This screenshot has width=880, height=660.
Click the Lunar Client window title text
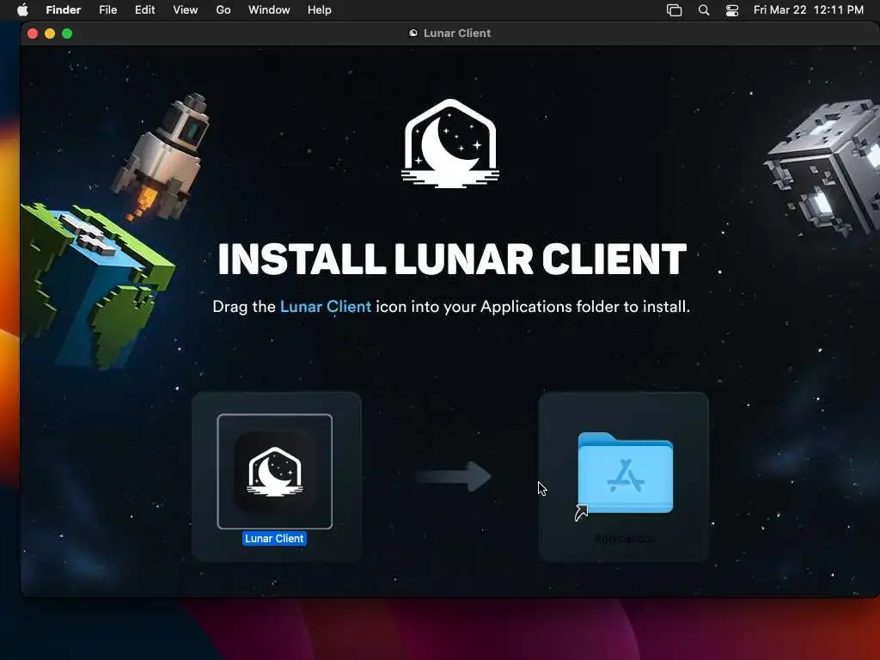click(x=457, y=34)
